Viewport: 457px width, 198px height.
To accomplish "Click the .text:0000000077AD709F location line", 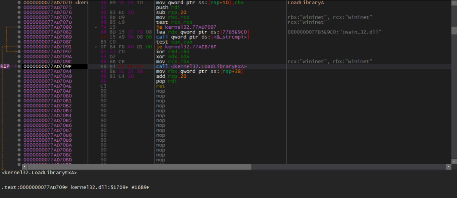I will [75, 187].
